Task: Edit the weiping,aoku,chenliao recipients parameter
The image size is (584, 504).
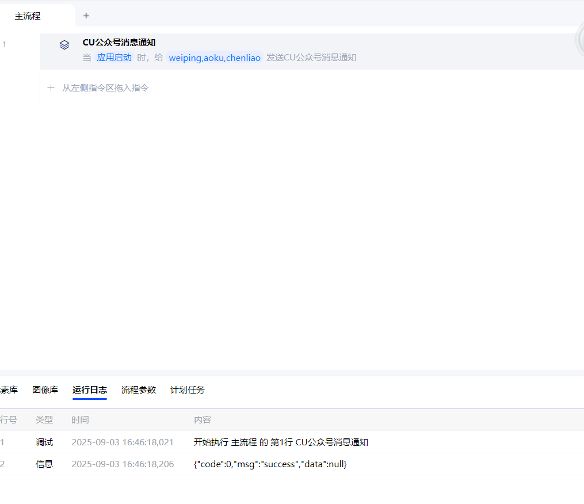Action: pyautogui.click(x=215, y=58)
